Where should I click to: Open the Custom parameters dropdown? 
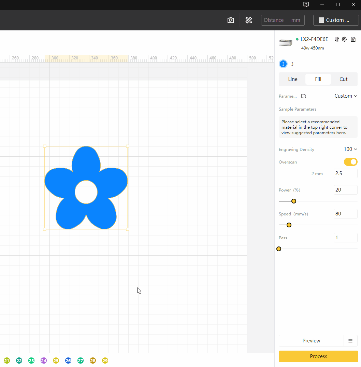pyautogui.click(x=346, y=96)
